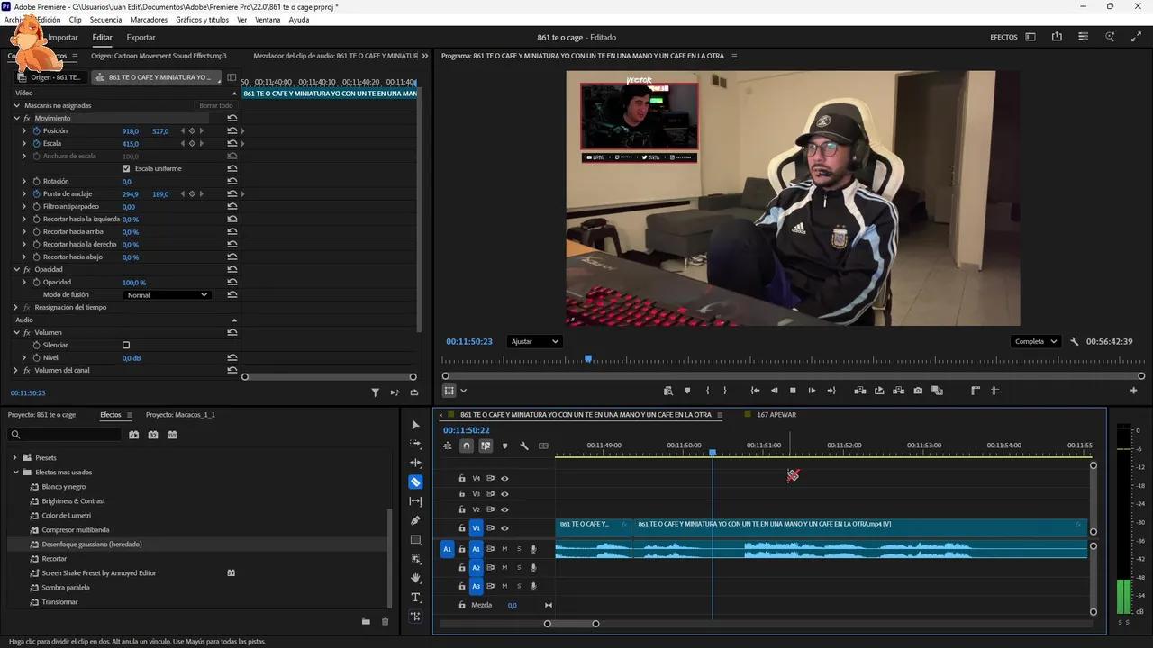
Task: Click the Borrar todo button in Effect Controls
Action: click(215, 105)
